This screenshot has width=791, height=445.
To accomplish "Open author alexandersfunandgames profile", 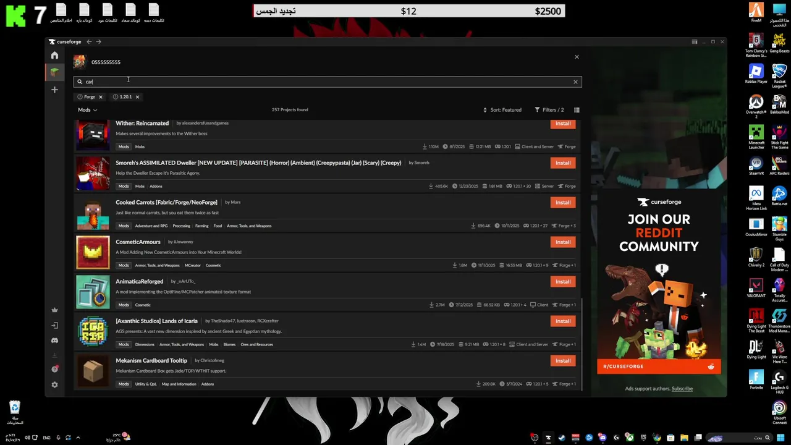I will coord(205,123).
